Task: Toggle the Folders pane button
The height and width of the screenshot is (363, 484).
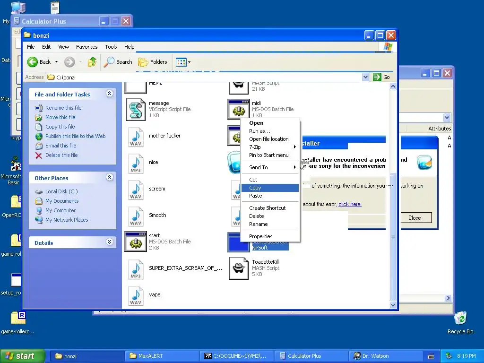Action: (x=153, y=62)
